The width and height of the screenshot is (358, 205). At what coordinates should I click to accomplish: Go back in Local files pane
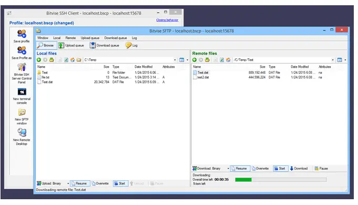[39, 60]
